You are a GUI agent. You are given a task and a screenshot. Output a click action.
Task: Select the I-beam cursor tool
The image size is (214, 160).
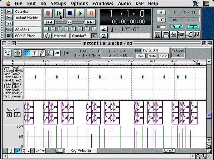tap(35, 53)
